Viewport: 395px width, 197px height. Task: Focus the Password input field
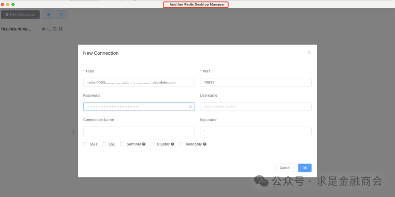click(x=139, y=107)
